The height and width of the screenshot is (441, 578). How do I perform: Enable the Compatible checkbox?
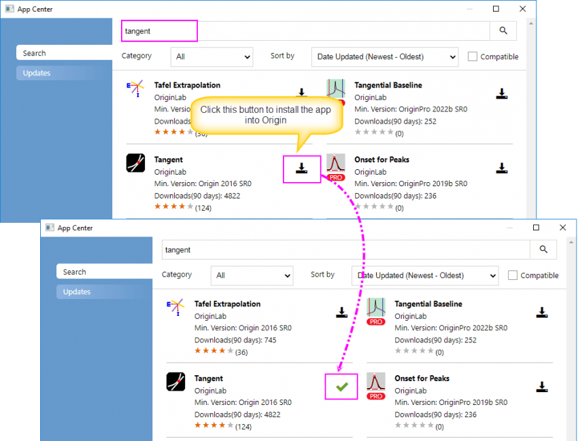coord(473,57)
